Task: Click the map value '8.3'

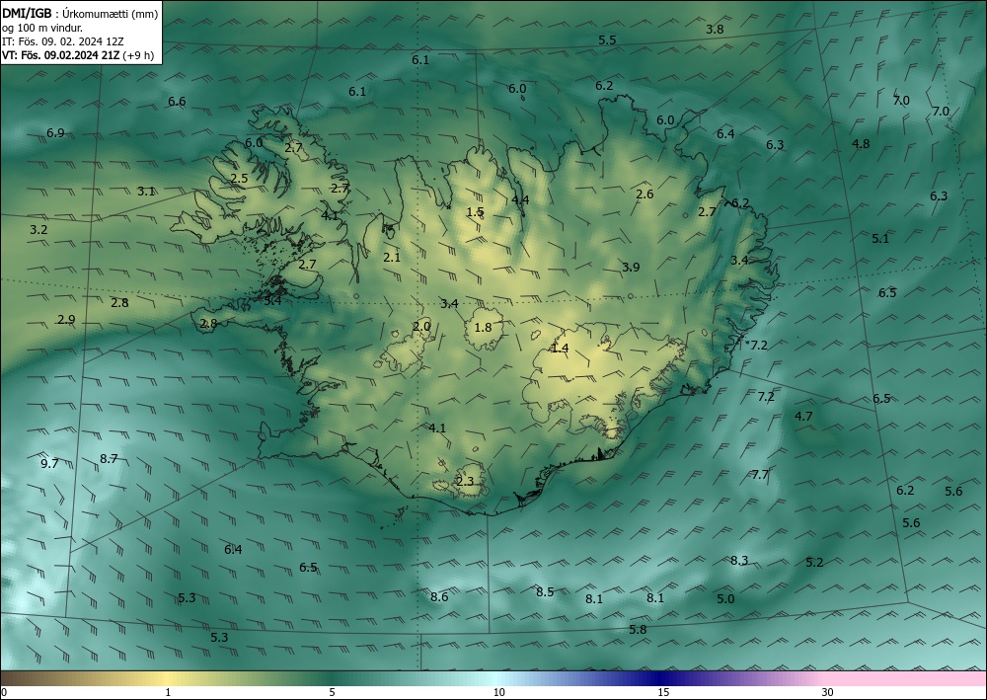Action: pyautogui.click(x=739, y=561)
